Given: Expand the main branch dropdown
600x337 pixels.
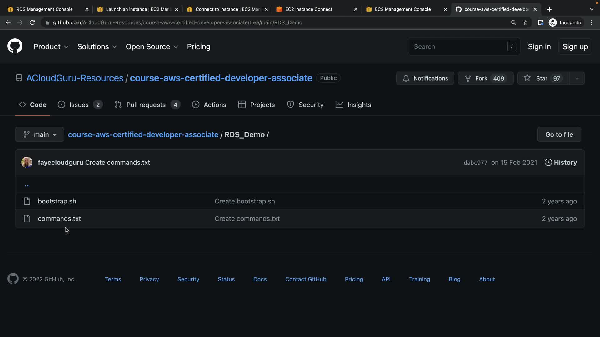Looking at the screenshot, I should tap(40, 134).
